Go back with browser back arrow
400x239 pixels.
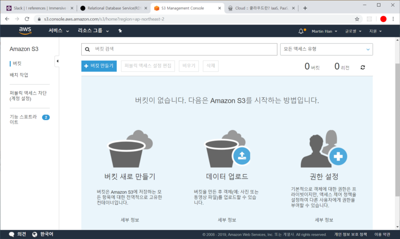7,19
